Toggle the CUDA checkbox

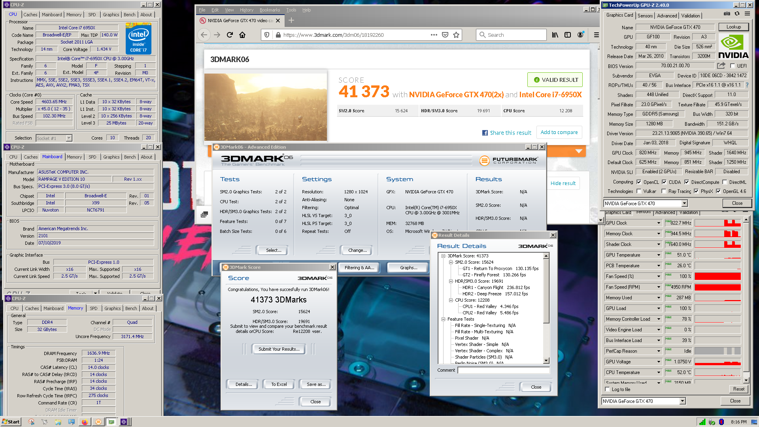(x=665, y=182)
